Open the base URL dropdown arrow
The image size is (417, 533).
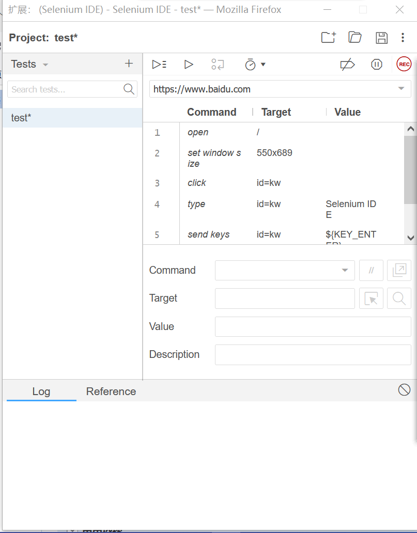[401, 88]
